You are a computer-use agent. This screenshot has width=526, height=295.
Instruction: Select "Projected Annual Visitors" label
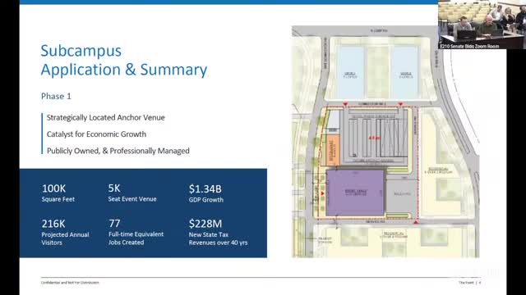[x=65, y=238]
